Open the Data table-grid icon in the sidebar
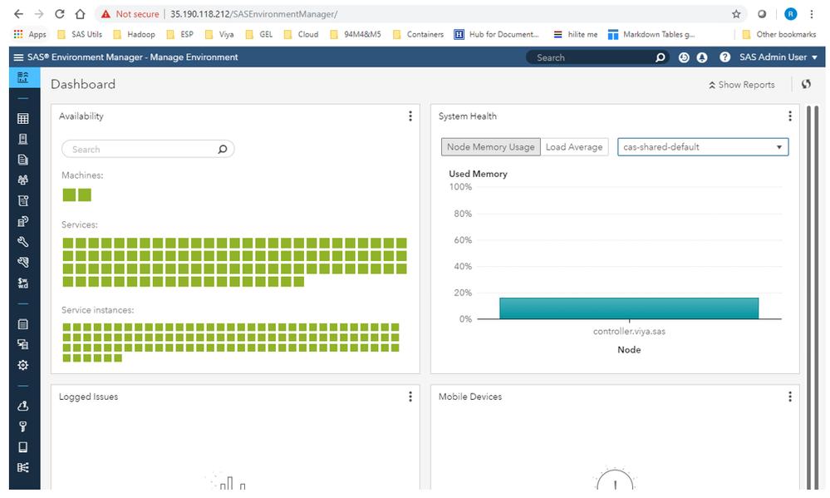Image resolution: width=830 pixels, height=498 pixels. pos(23,119)
